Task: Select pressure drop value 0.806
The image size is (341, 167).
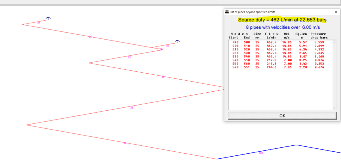Action: click(x=319, y=60)
